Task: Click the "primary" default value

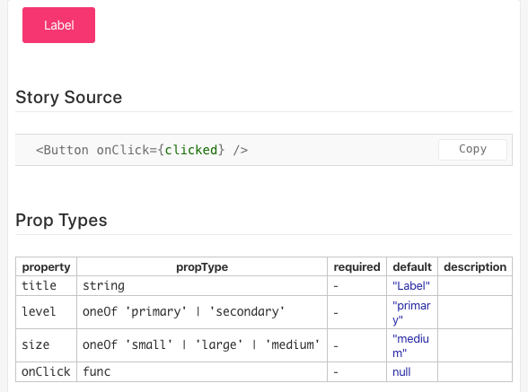Action: click(x=411, y=312)
